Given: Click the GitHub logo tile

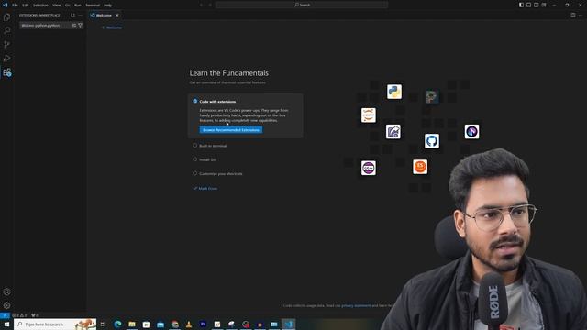Looking at the screenshot, I should point(432,141).
